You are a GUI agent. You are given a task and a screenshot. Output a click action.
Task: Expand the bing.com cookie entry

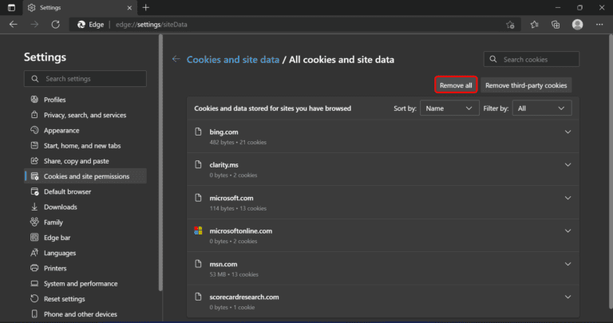click(568, 132)
